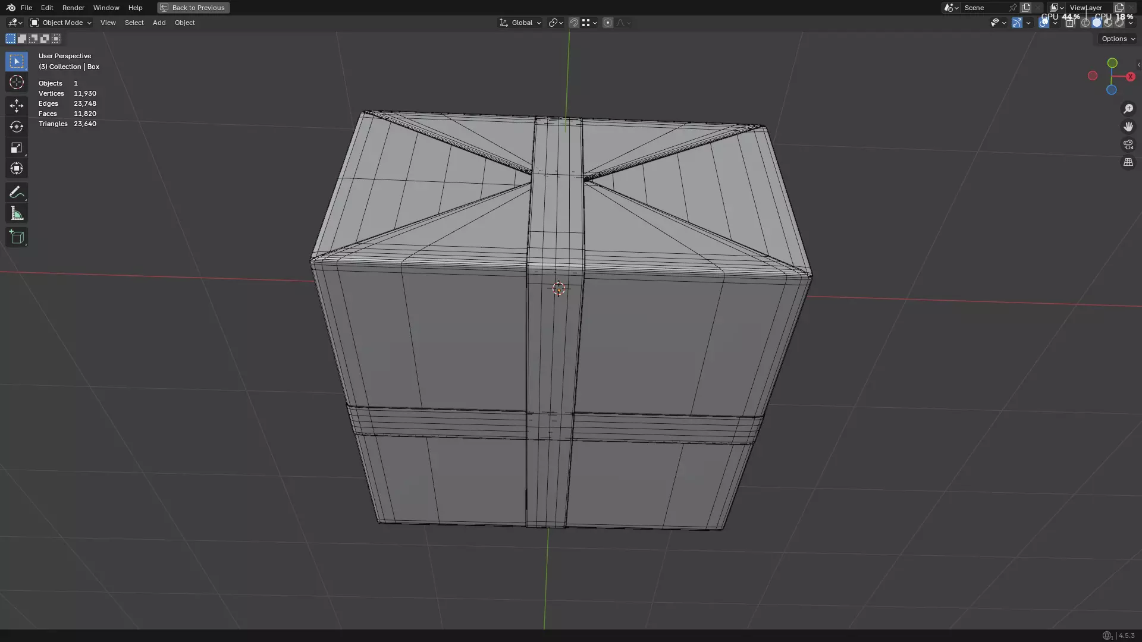Toggle viewport overlays
This screenshot has width=1142, height=642.
coord(1044,23)
